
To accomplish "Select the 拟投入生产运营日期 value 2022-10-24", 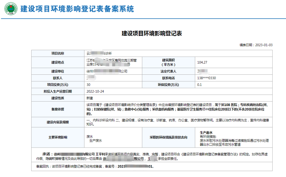I will (95, 91).
